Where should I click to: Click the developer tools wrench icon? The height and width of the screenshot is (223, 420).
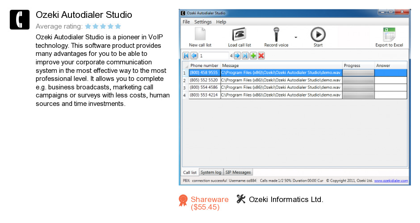[241, 199]
